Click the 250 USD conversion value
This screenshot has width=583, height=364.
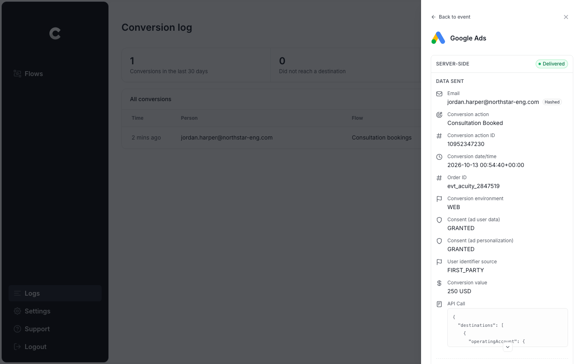459,291
